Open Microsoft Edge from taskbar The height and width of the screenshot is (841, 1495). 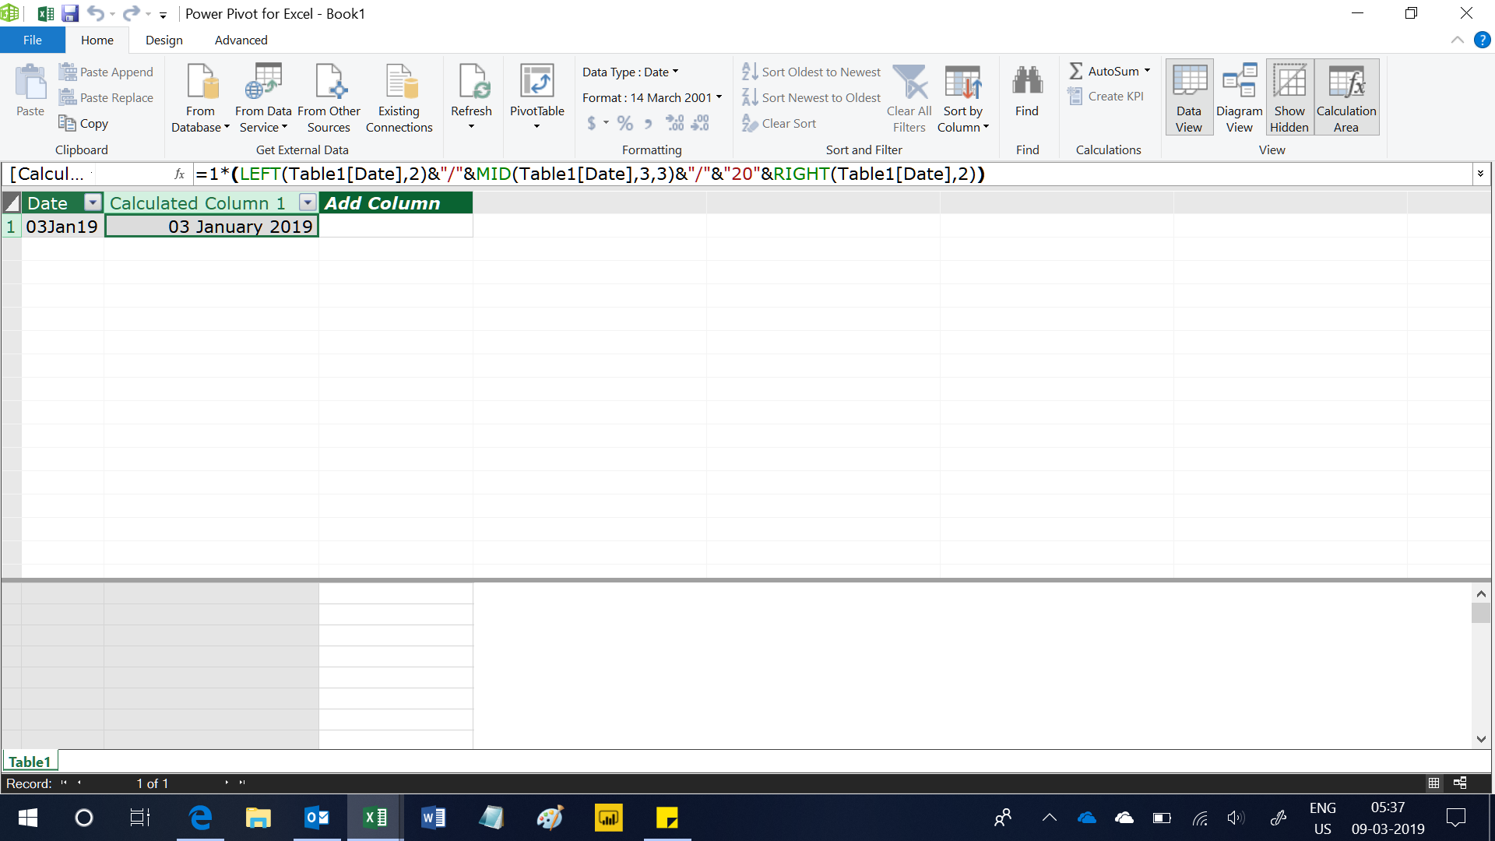(200, 818)
